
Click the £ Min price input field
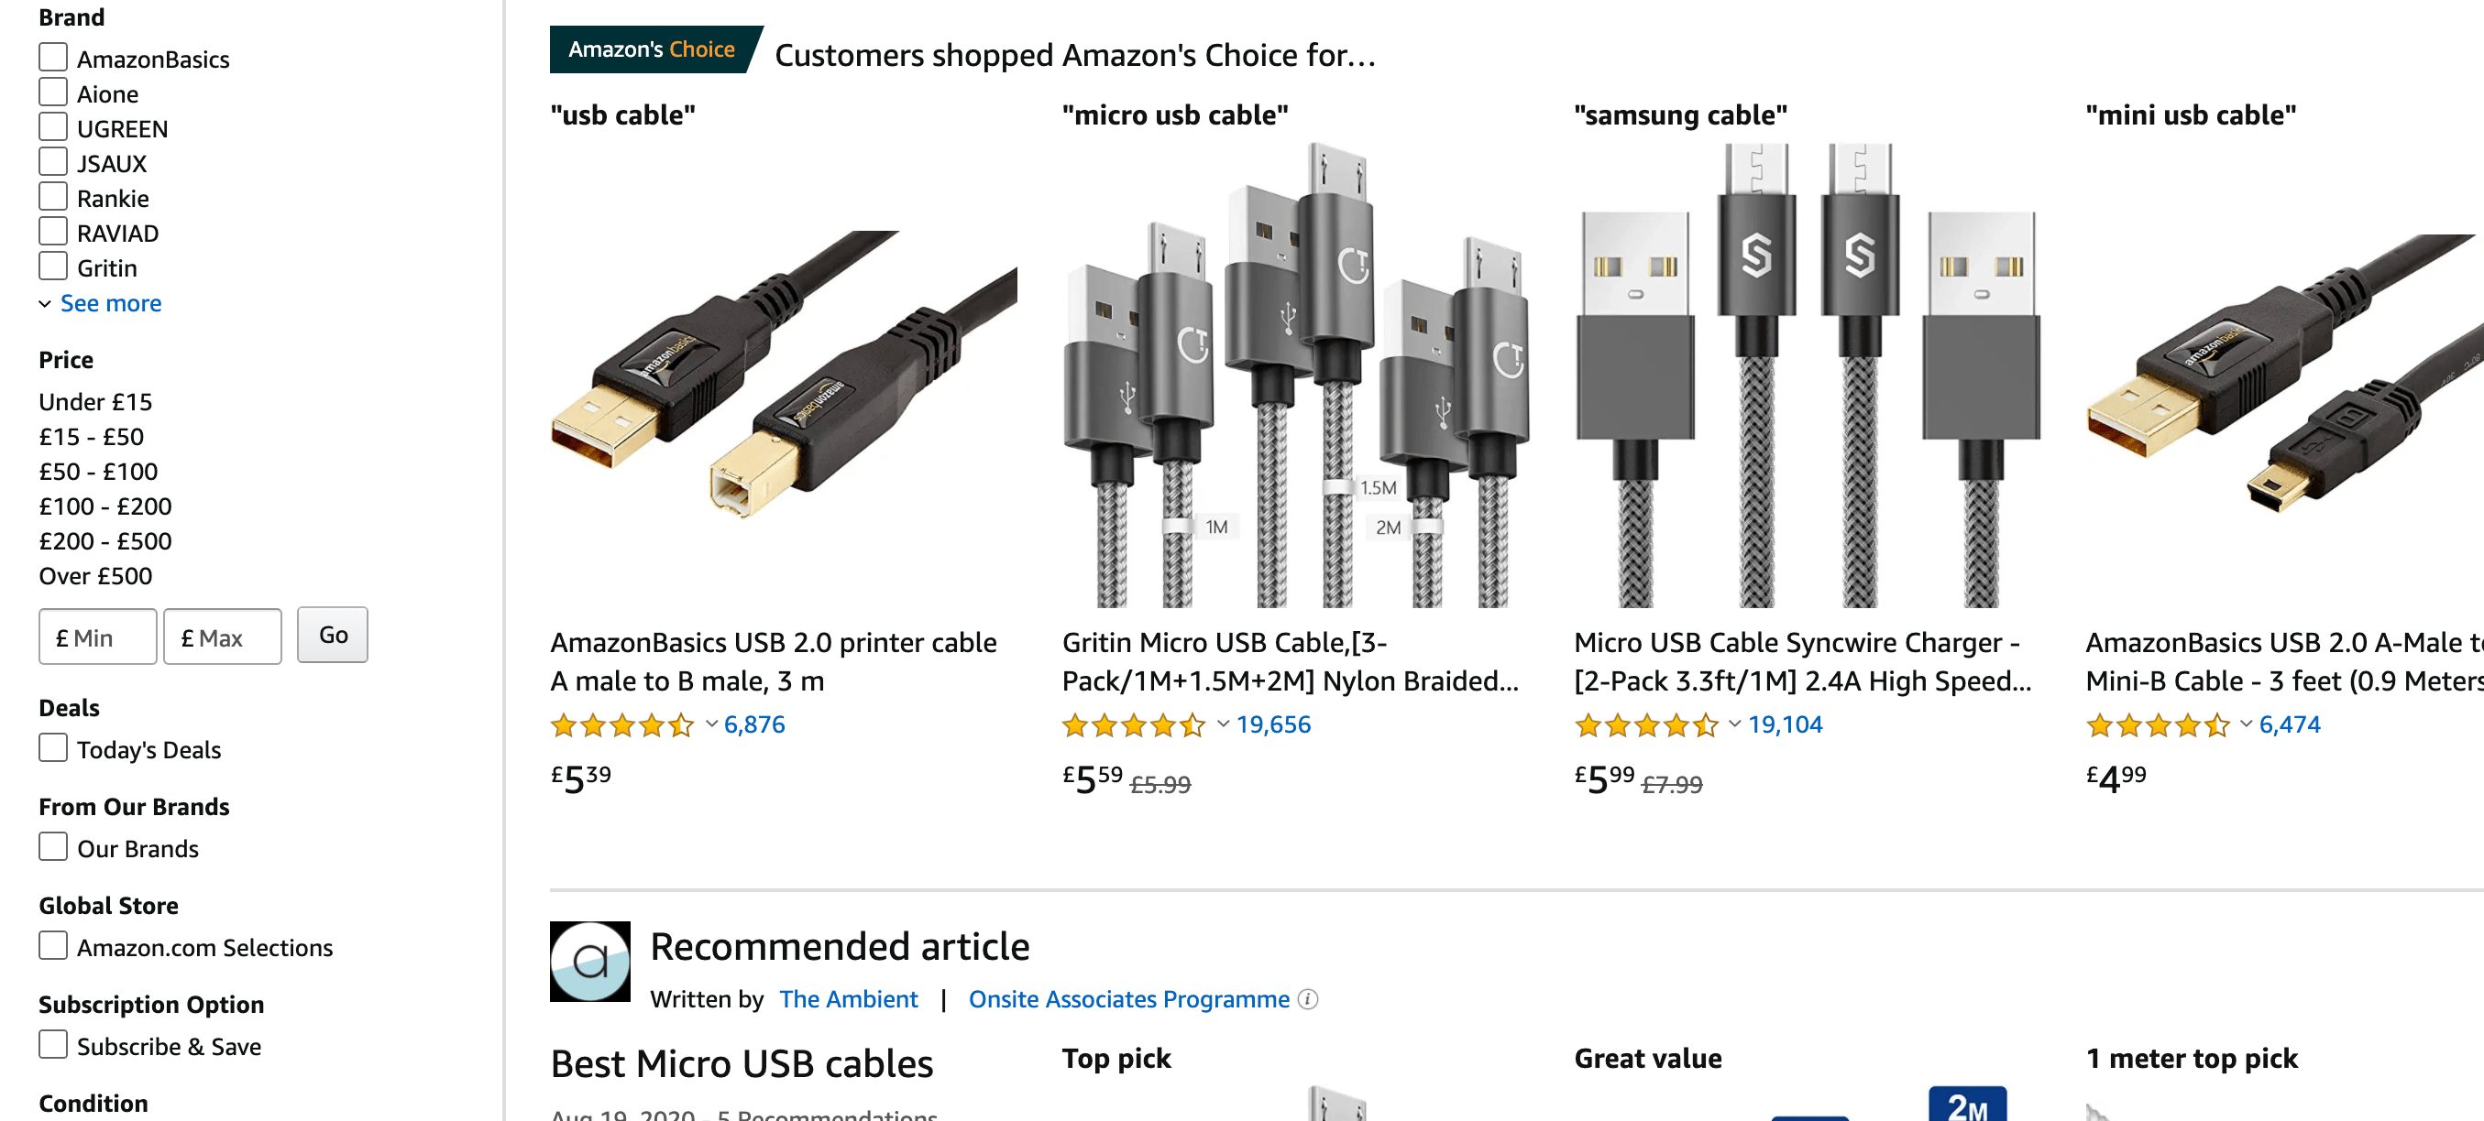tap(97, 637)
